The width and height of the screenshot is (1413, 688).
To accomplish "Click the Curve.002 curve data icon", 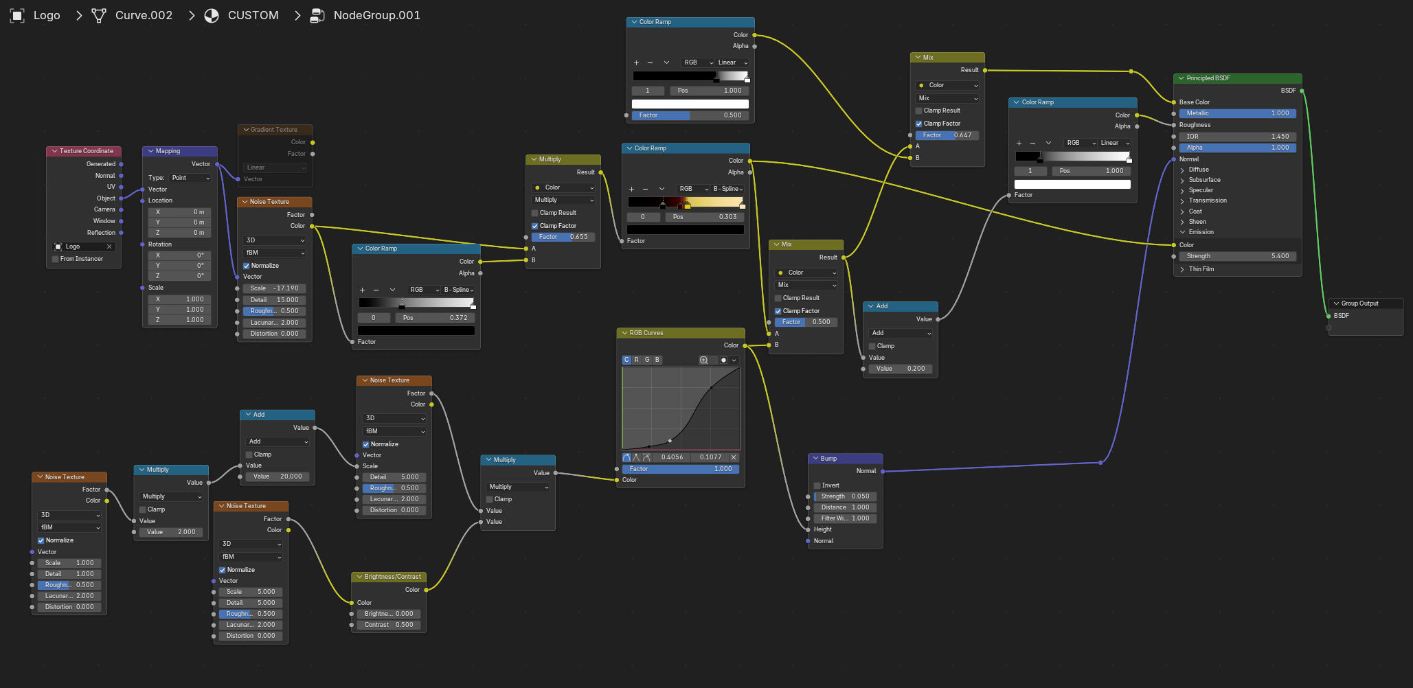I will pos(99,15).
